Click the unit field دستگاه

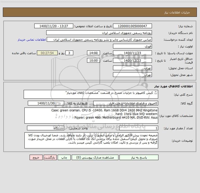coord(45,128)
